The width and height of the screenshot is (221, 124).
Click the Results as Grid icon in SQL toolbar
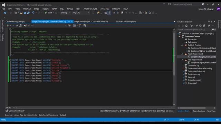pos(75,25)
